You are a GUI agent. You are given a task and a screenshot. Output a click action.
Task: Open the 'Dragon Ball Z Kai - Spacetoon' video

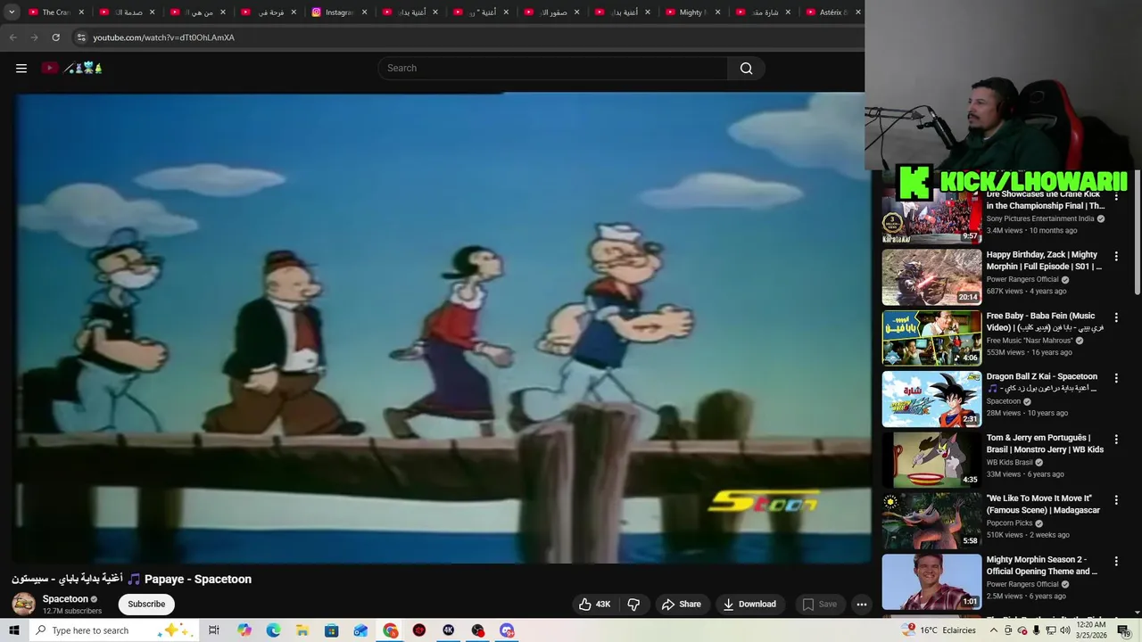click(x=1042, y=382)
